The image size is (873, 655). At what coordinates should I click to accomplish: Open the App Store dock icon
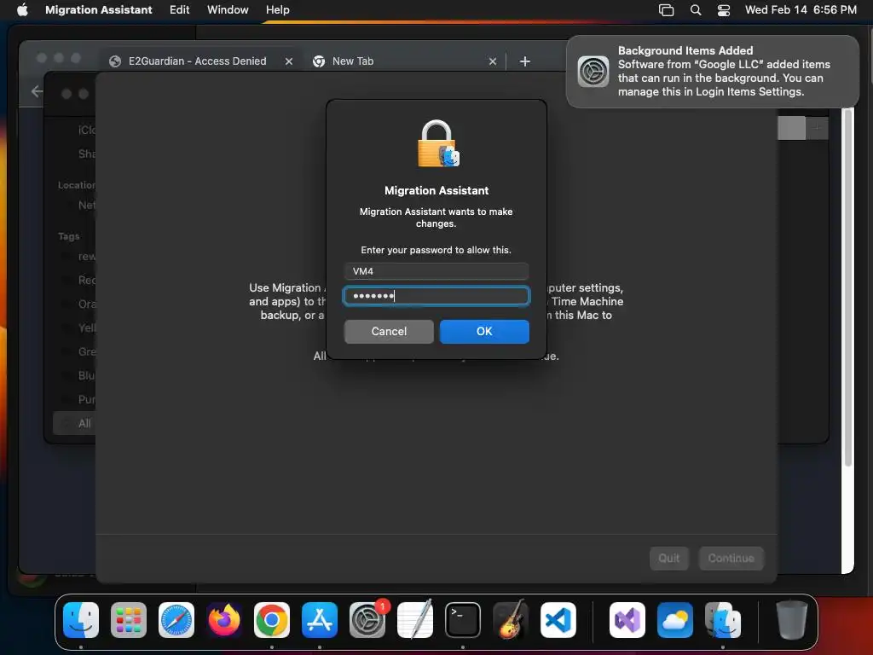pos(320,620)
